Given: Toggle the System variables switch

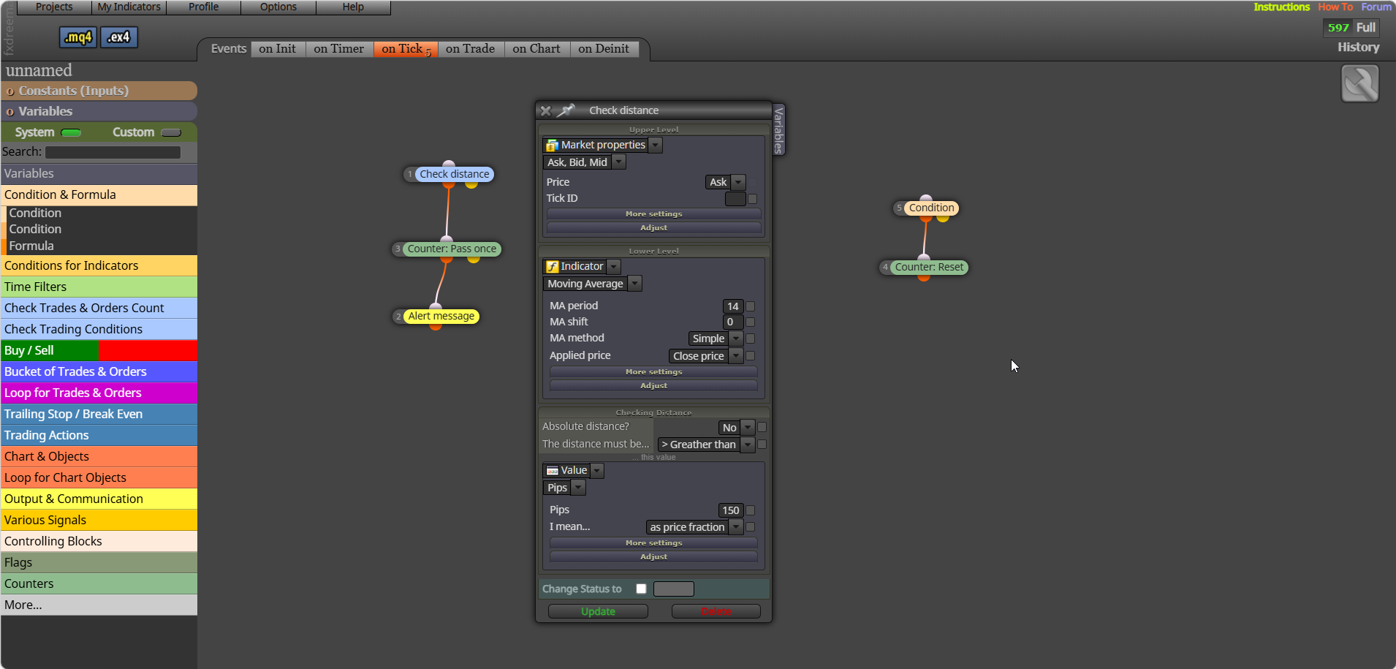Looking at the screenshot, I should tap(71, 132).
